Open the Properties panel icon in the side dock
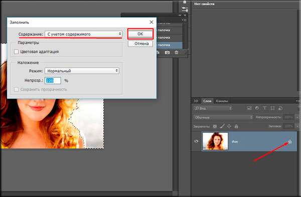This screenshot has height=197, width=301. click(x=185, y=9)
